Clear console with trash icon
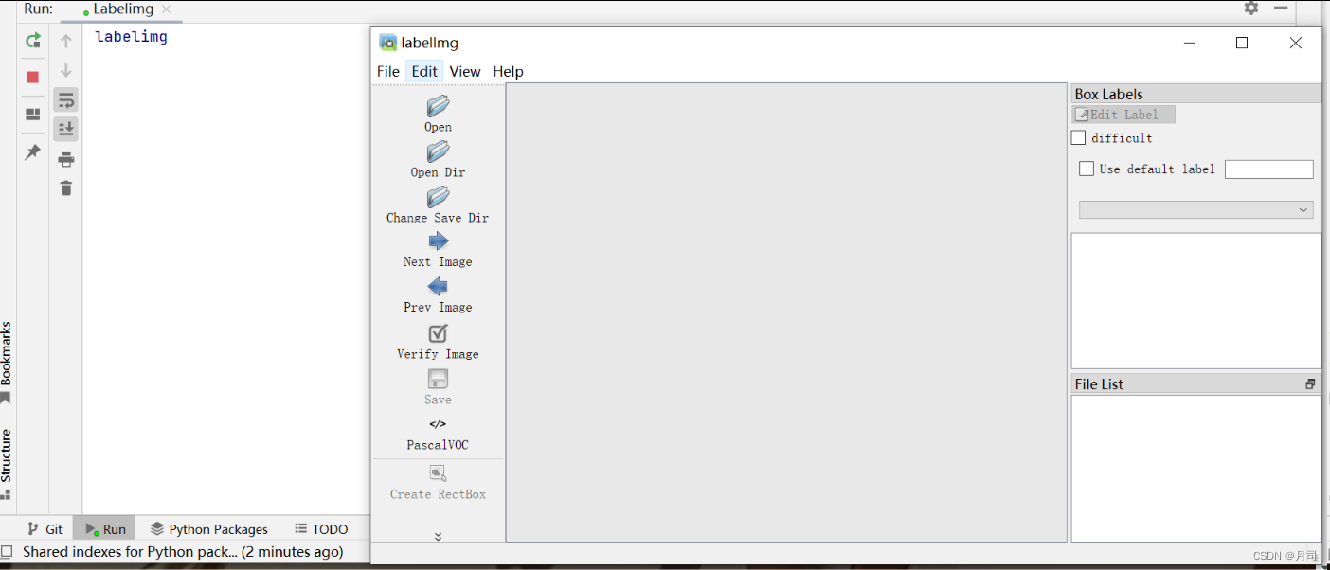This screenshot has height=570, width=1330. [x=66, y=188]
